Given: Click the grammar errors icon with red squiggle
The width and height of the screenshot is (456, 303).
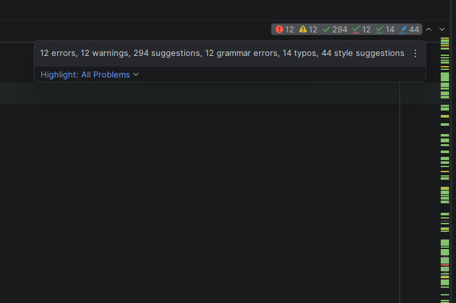Looking at the screenshot, I should 356,29.
